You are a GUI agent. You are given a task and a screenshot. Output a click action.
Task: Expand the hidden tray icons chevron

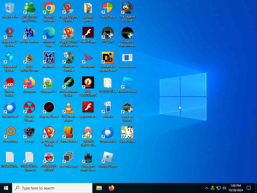(x=207, y=188)
